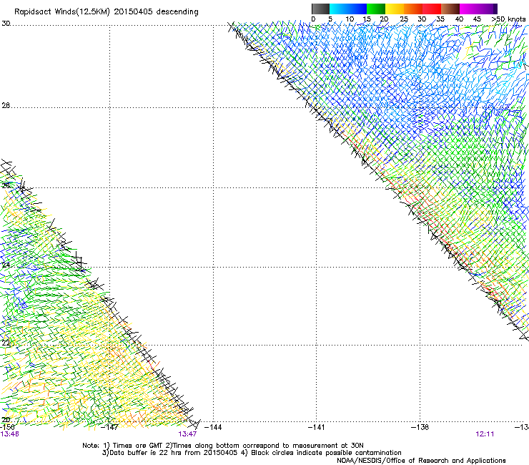This screenshot has width=529, height=465.
Task: Click the latitude axis label '24'
Action: point(6,265)
